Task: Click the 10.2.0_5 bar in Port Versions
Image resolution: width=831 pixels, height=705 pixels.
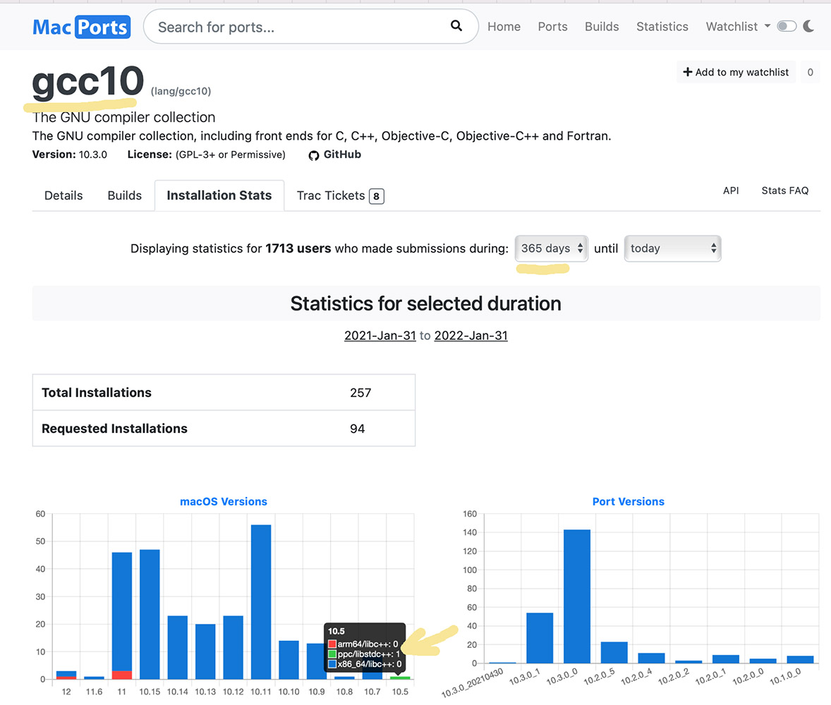Action: tap(614, 653)
